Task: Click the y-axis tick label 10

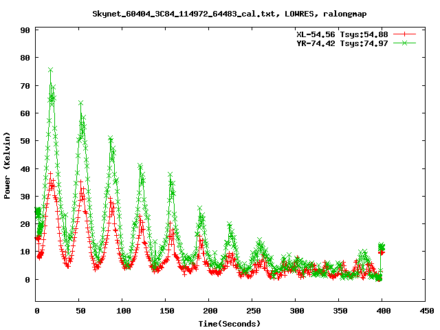Action: pos(25,252)
